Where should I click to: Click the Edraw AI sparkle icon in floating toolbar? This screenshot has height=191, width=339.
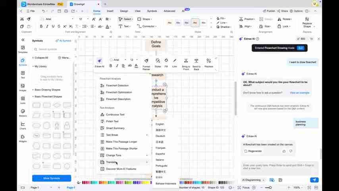(99, 61)
